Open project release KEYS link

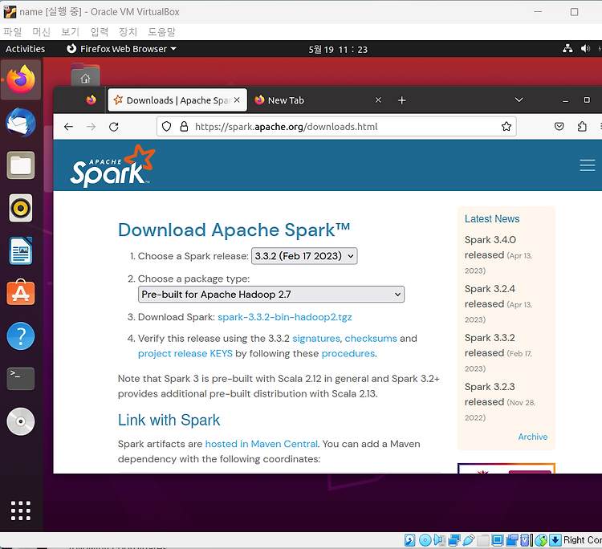pyautogui.click(x=185, y=354)
